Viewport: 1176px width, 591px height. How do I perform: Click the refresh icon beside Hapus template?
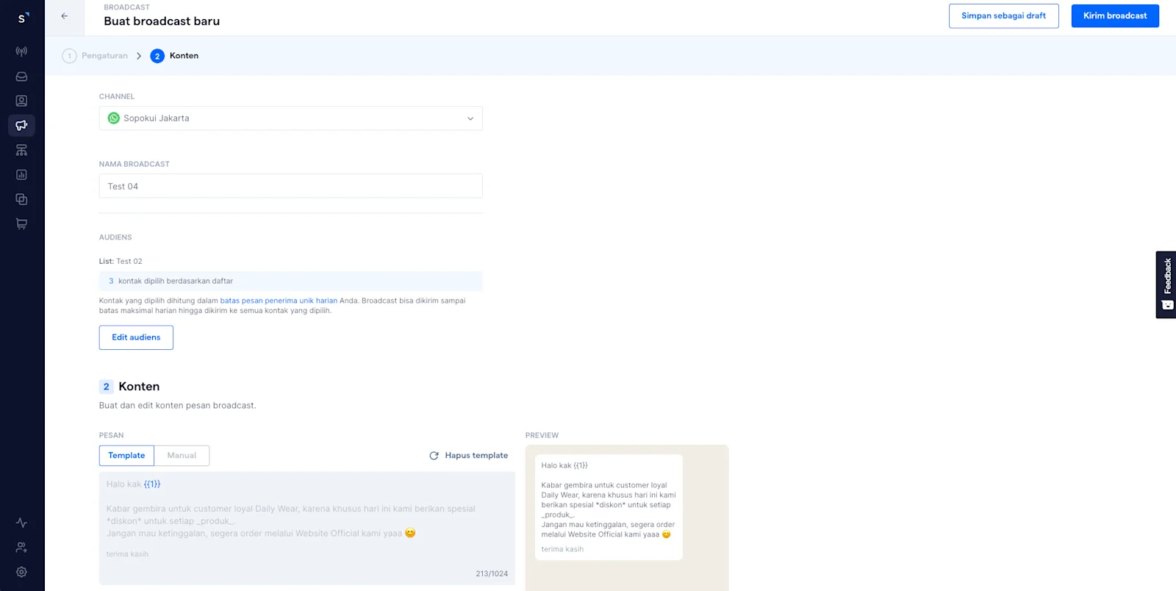tap(434, 456)
